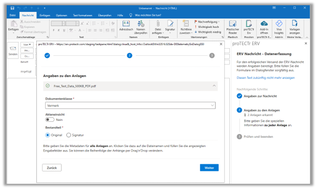This screenshot has width=317, height=189.
Task: Switch to the Optionen tab
Action: pos(61,15)
